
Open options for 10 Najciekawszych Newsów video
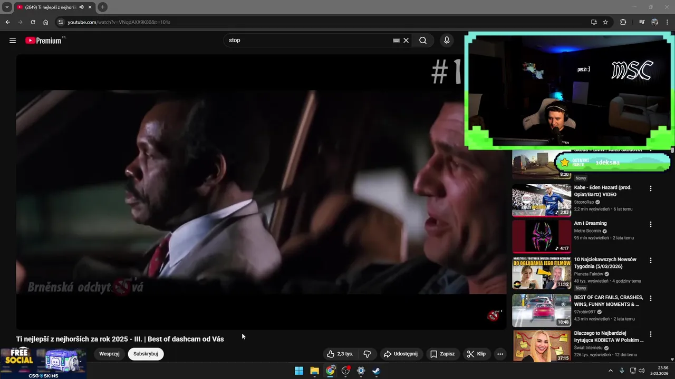coord(650,260)
